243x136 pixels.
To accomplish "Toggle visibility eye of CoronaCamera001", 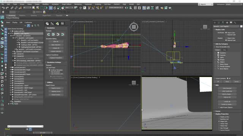I will pyautogui.click(x=11, y=67).
